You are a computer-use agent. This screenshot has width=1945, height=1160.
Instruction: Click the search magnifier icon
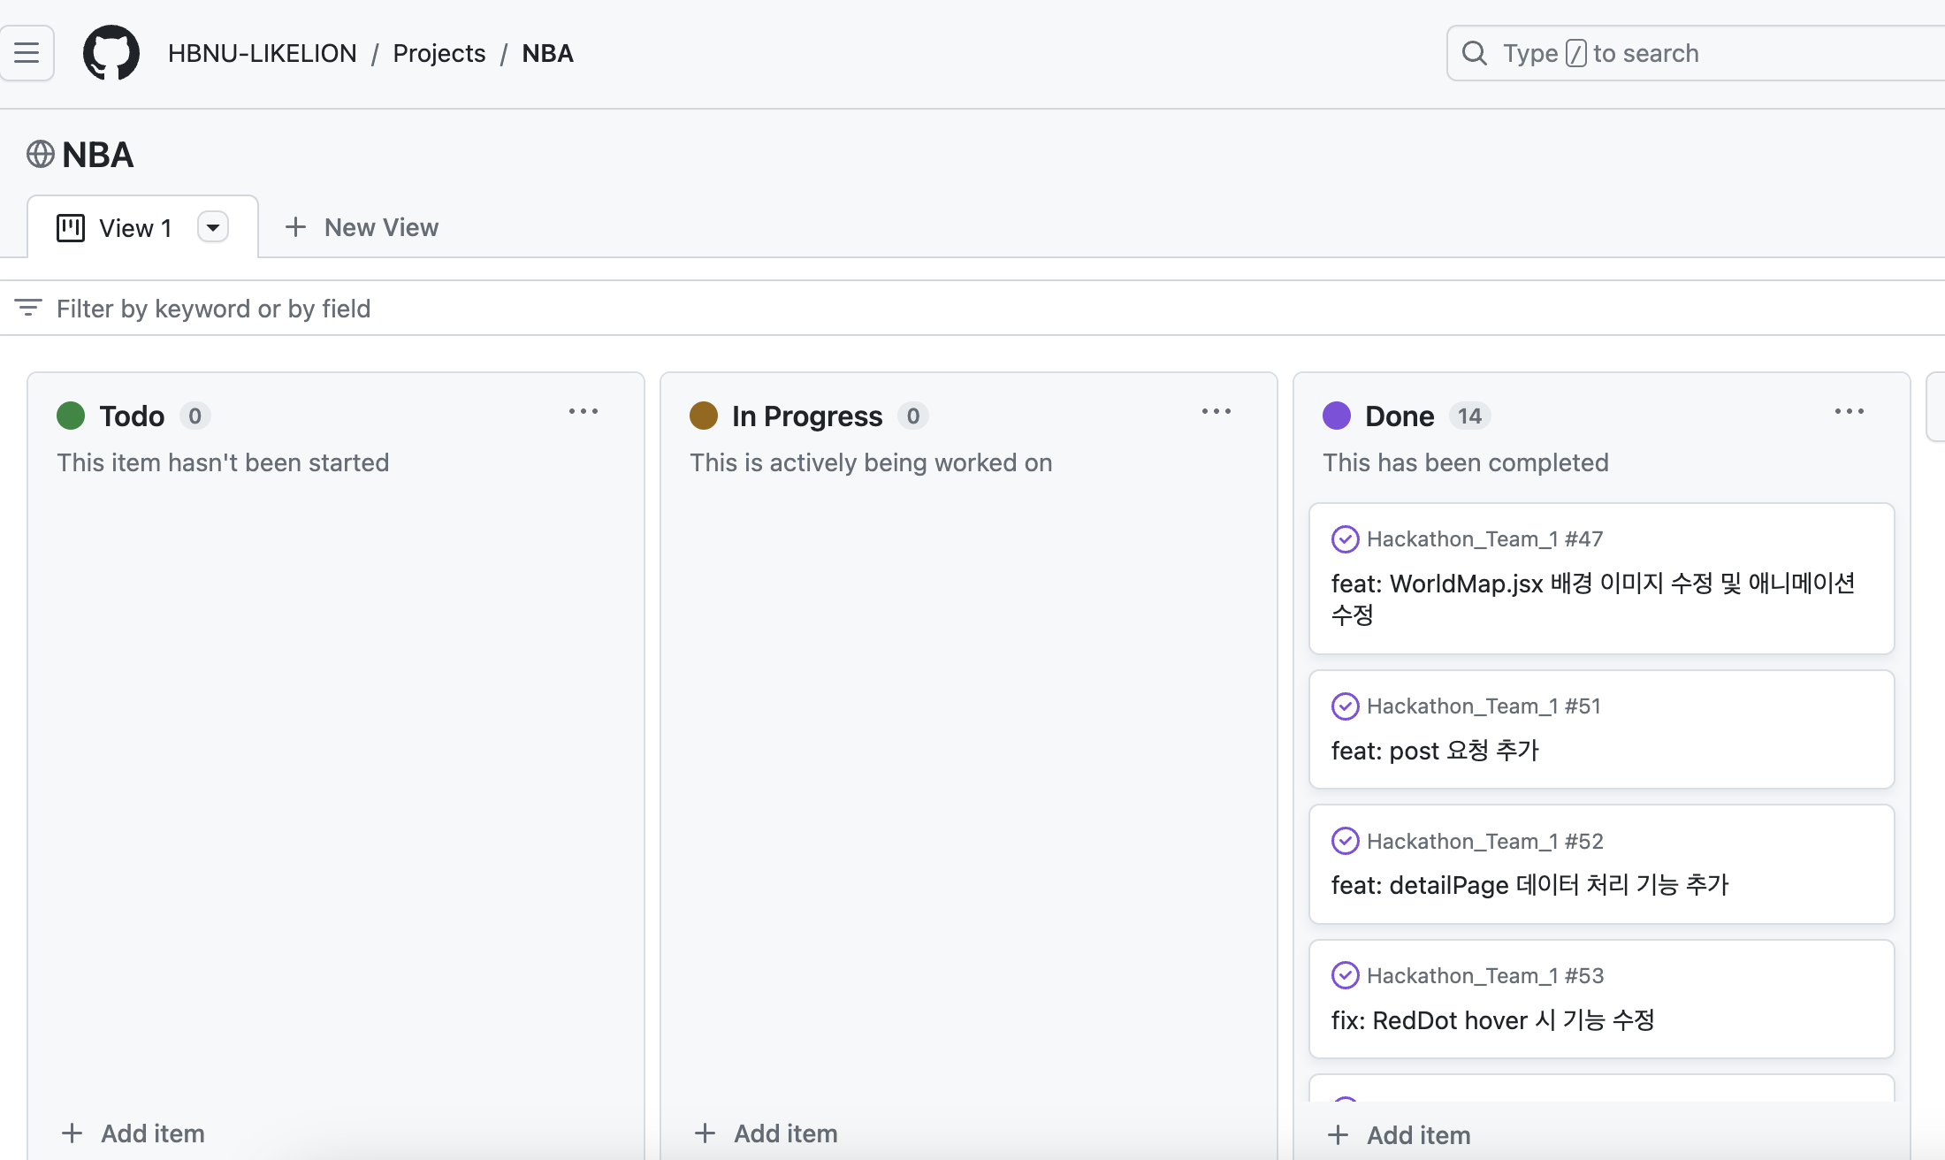click(x=1474, y=53)
